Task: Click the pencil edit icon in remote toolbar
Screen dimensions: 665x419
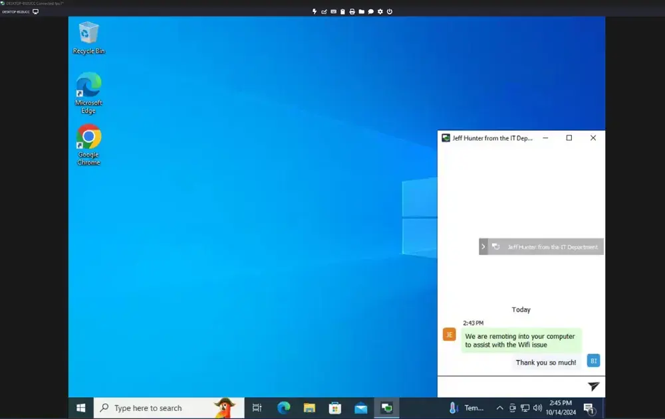Action: click(x=324, y=11)
